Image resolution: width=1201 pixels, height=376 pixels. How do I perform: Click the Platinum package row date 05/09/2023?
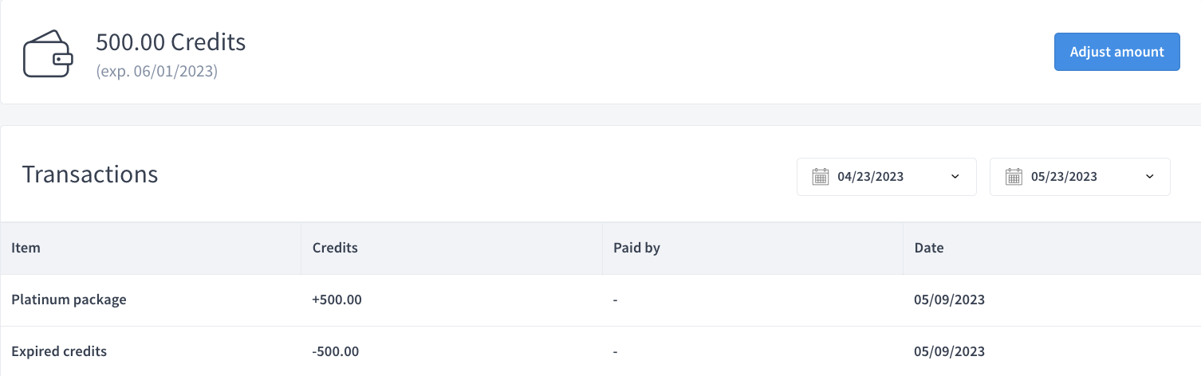click(x=949, y=300)
